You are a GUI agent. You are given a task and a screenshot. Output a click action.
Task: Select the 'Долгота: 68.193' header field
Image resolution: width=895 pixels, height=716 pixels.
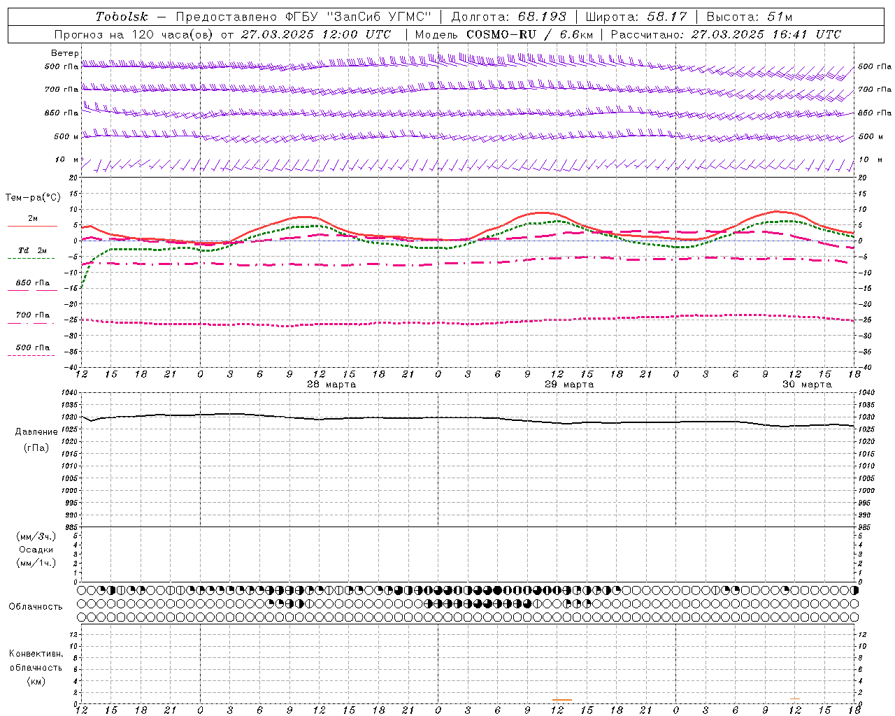[x=508, y=17]
